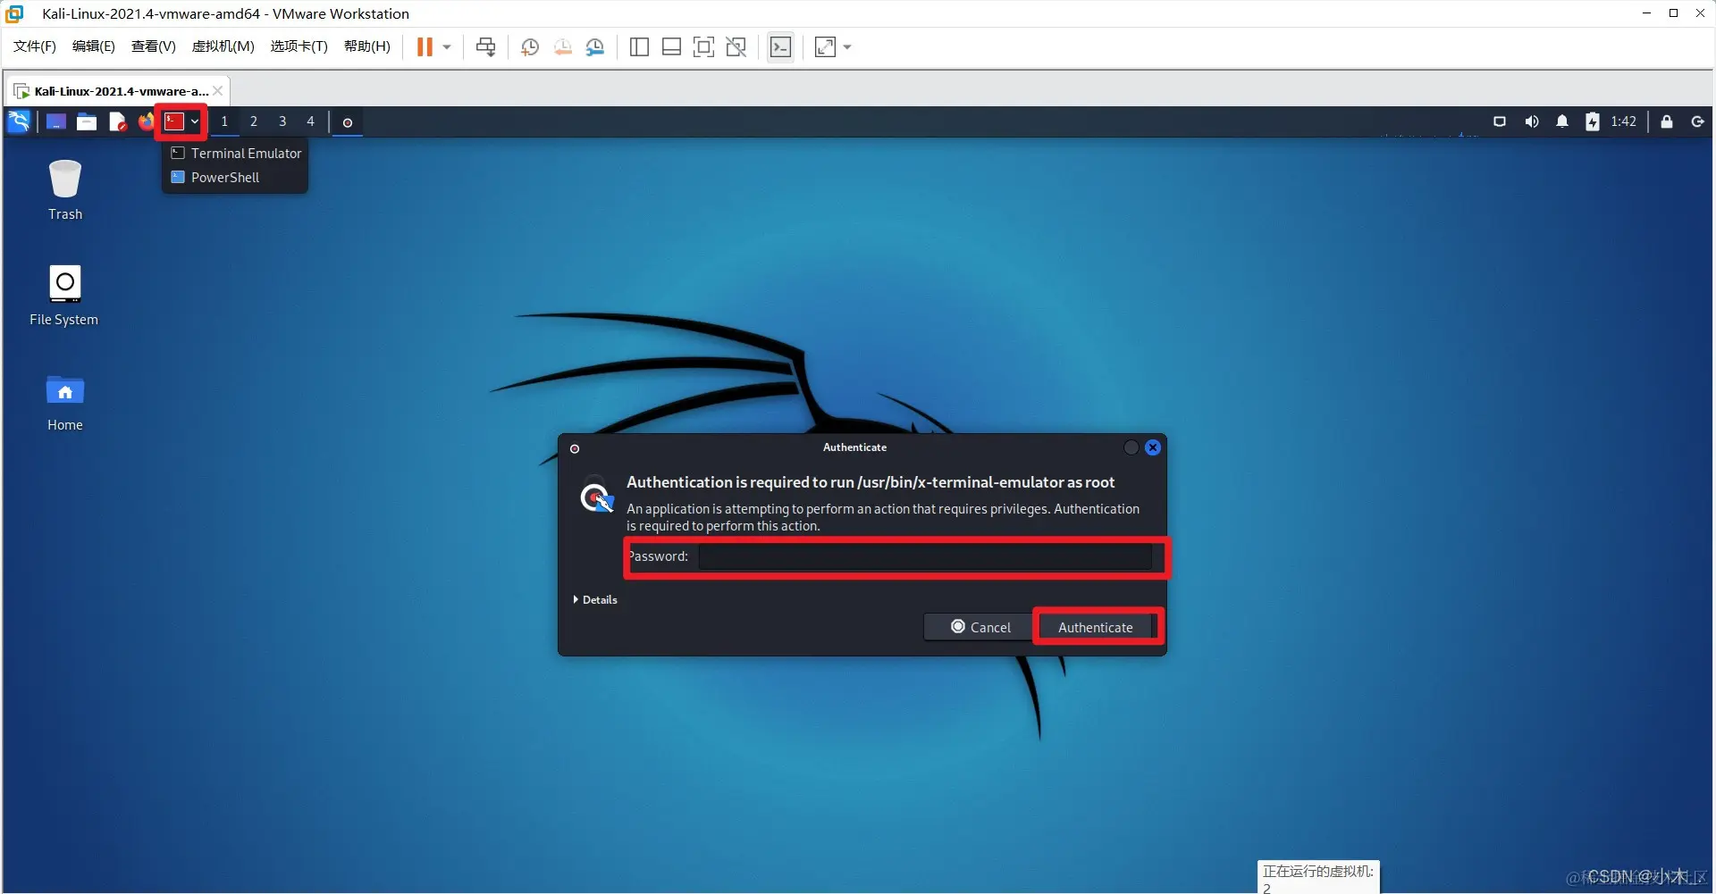This screenshot has height=894, width=1716.
Task: Open the Authenticate dialog window menu icon
Action: pos(575,448)
